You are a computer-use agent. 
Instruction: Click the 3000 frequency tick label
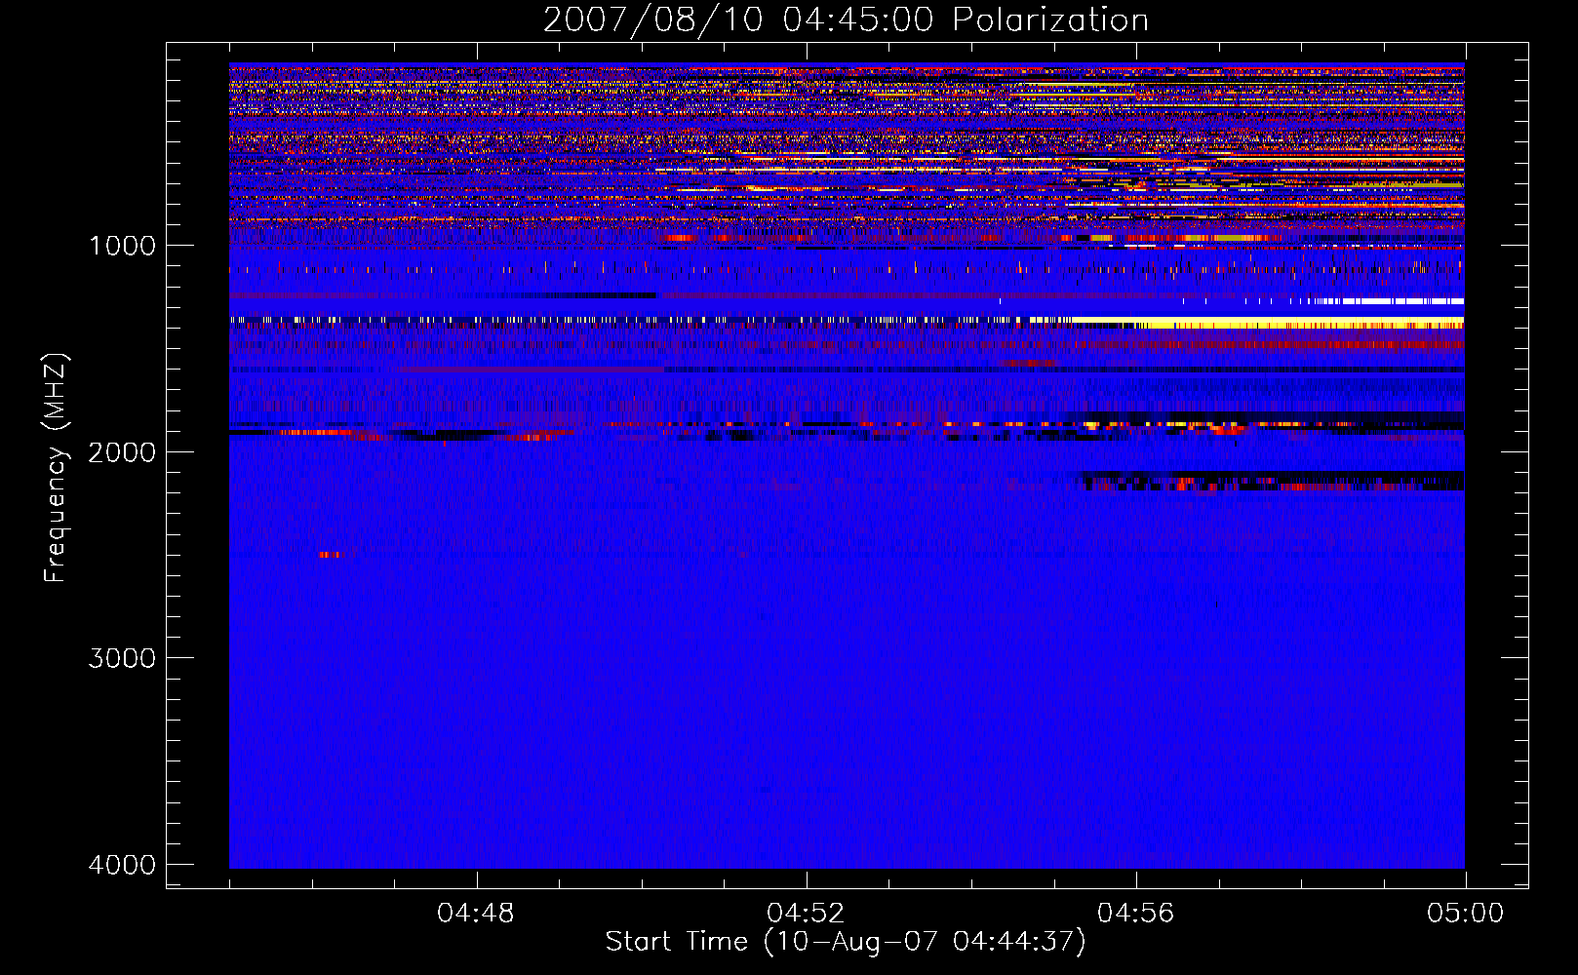[x=123, y=658]
